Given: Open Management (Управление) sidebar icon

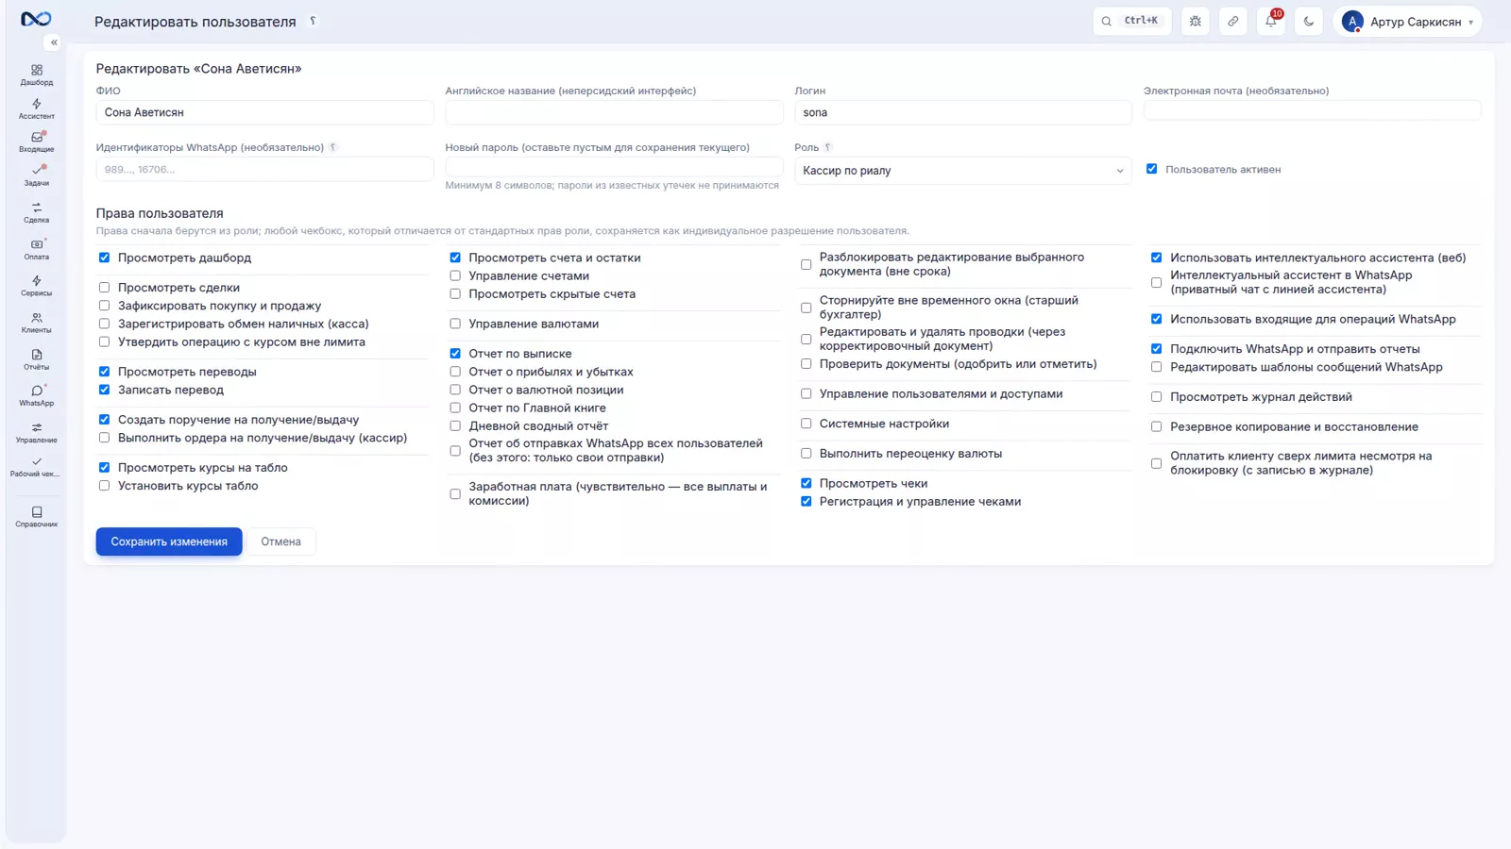Looking at the screenshot, I should [x=36, y=432].
